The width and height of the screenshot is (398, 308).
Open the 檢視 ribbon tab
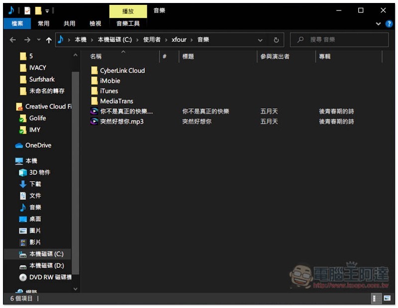95,23
